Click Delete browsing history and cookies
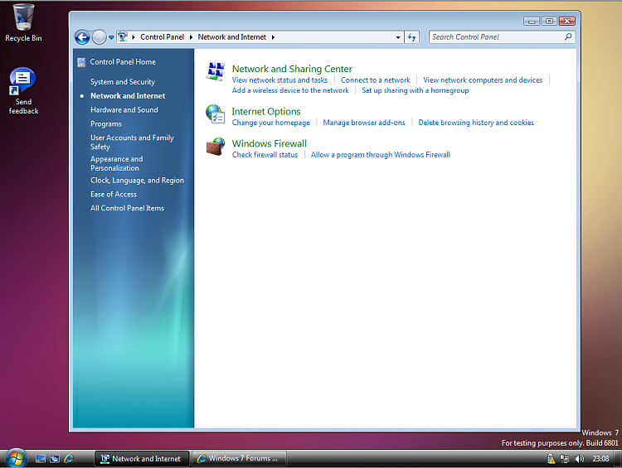 (476, 123)
